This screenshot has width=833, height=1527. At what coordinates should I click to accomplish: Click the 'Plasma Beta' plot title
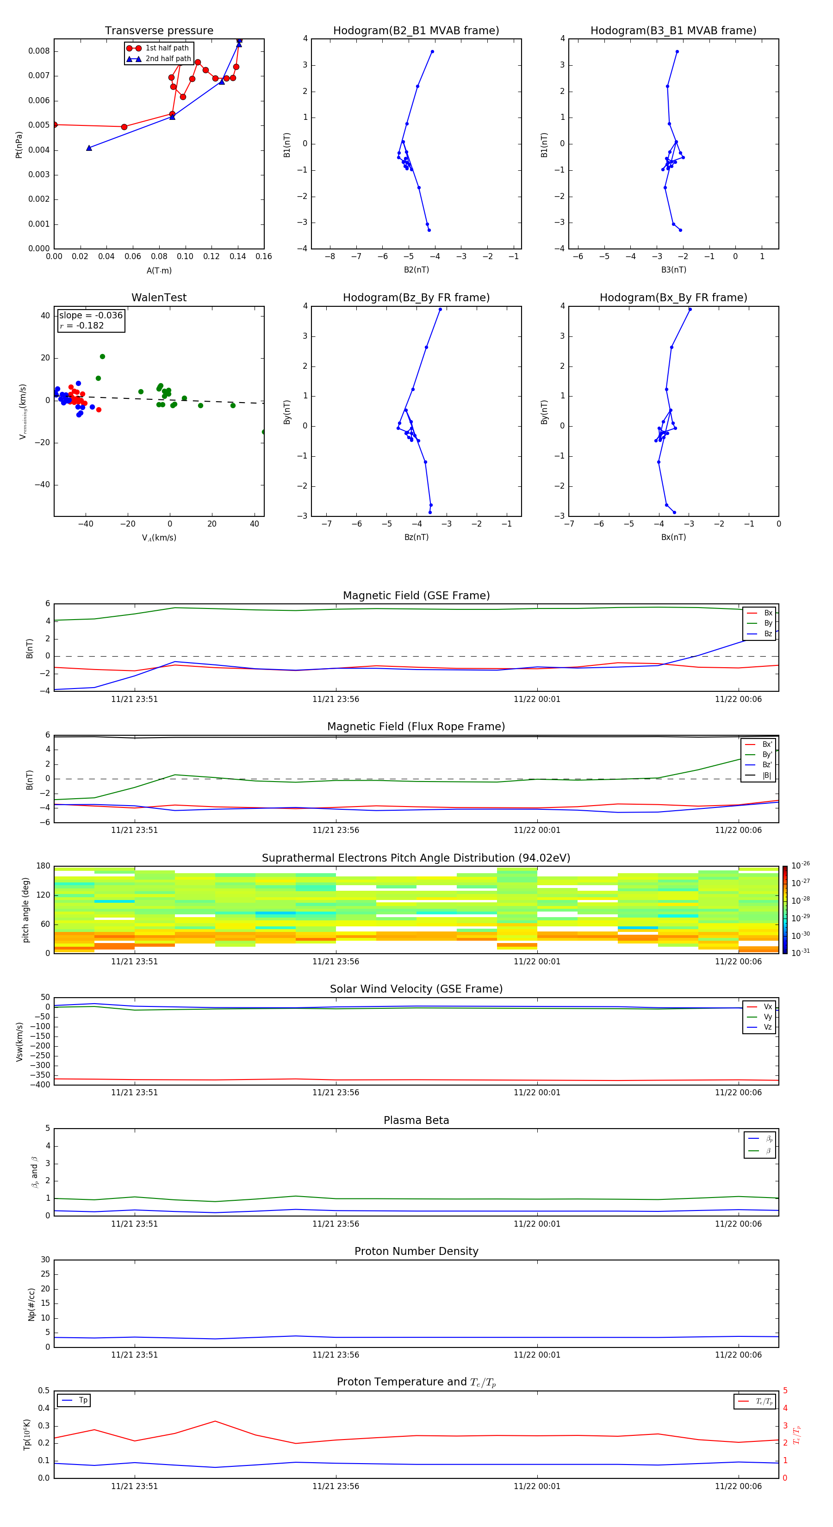(416, 1120)
